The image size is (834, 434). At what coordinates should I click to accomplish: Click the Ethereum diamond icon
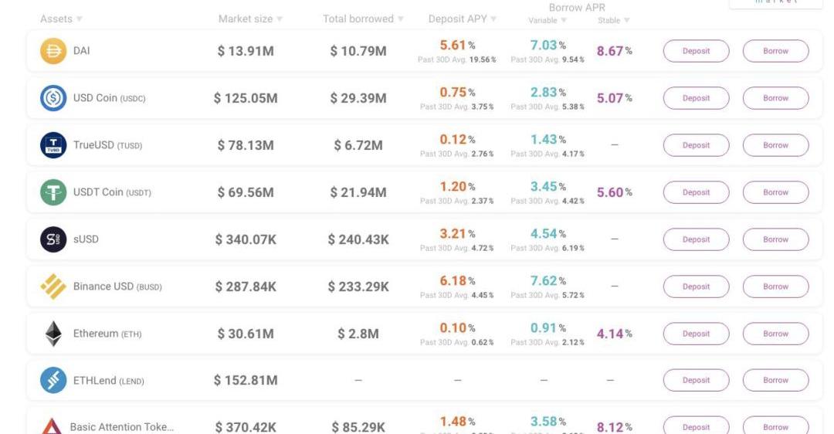[53, 334]
